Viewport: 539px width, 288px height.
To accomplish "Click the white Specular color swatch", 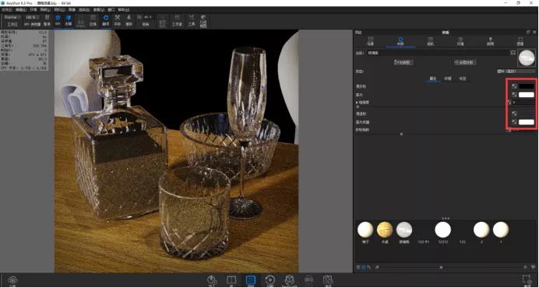I will [x=527, y=95].
